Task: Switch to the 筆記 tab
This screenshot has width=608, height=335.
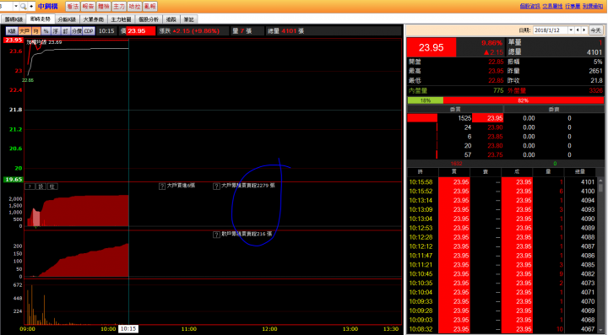Action: coord(189,19)
